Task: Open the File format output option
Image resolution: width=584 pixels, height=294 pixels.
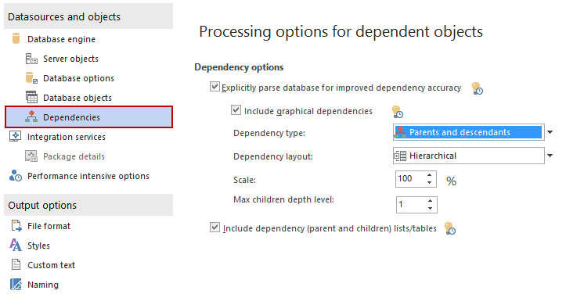Action: 49,226
